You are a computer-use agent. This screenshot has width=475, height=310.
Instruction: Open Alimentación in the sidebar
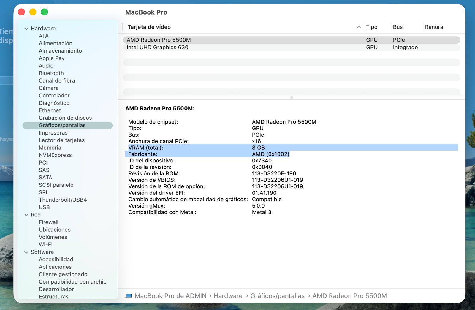[56, 43]
